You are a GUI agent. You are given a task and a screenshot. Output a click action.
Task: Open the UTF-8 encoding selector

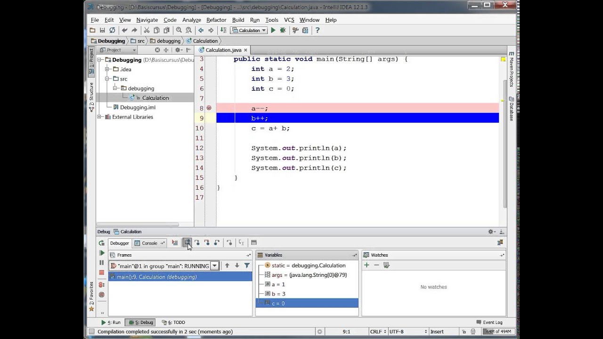pyautogui.click(x=408, y=331)
